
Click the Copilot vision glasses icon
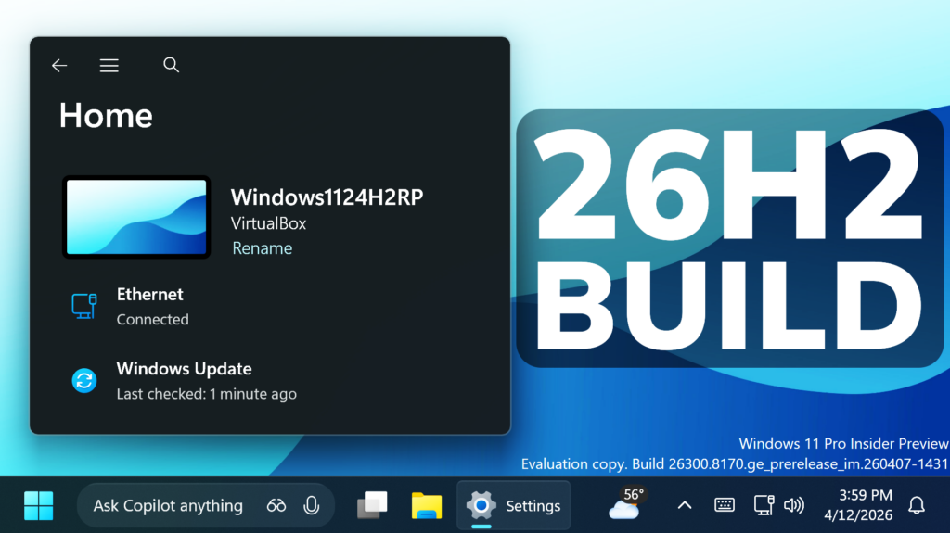coord(276,505)
